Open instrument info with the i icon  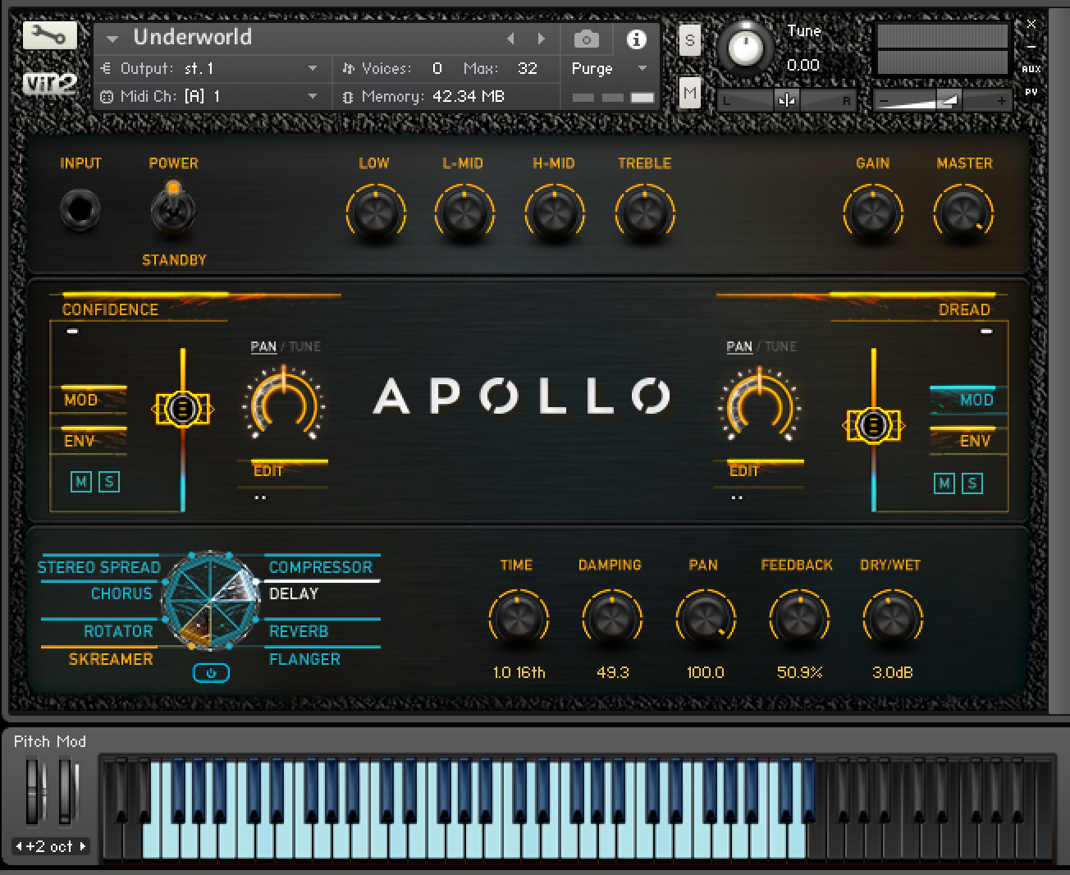pyautogui.click(x=636, y=39)
